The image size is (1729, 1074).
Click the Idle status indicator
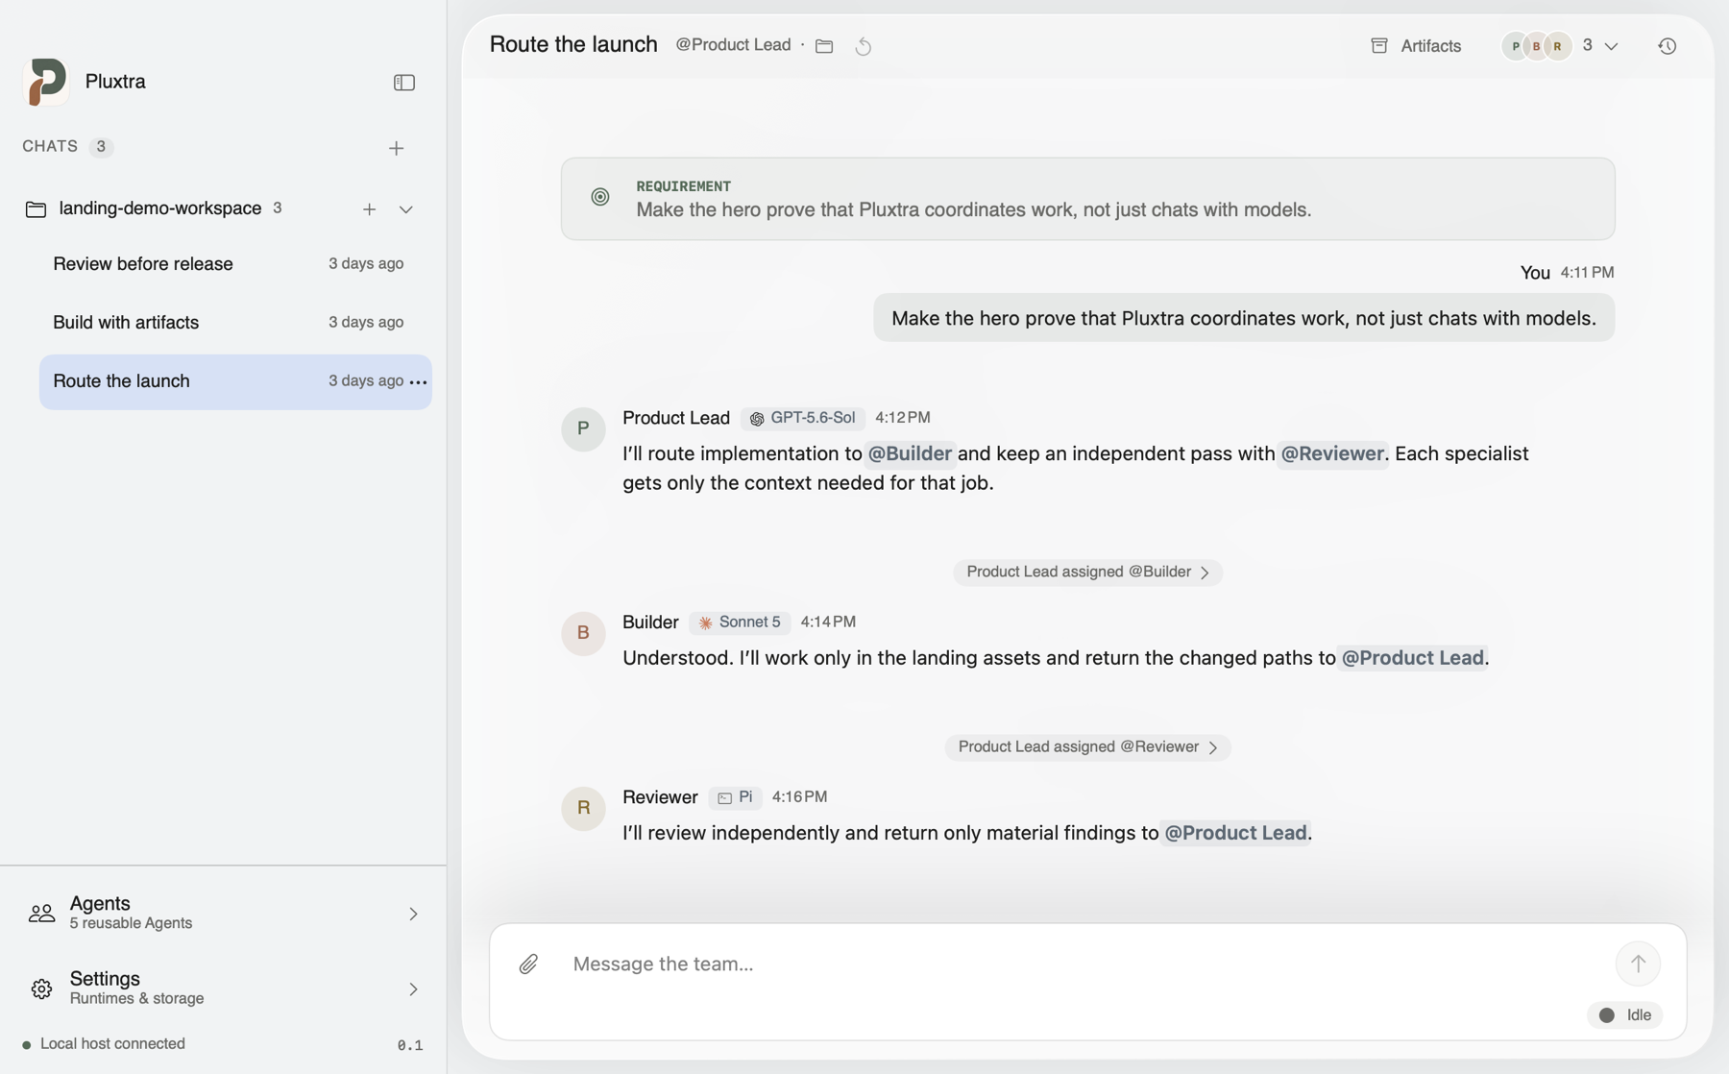[1624, 1015]
